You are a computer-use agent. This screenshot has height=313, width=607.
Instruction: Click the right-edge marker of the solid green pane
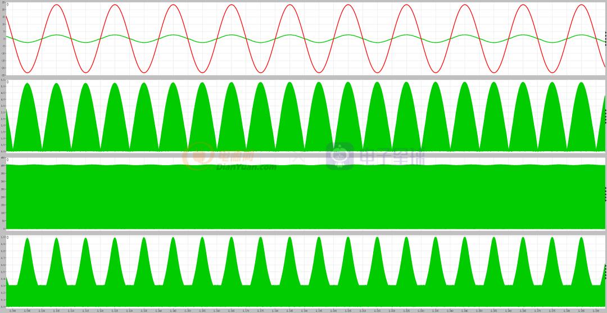tap(605, 194)
